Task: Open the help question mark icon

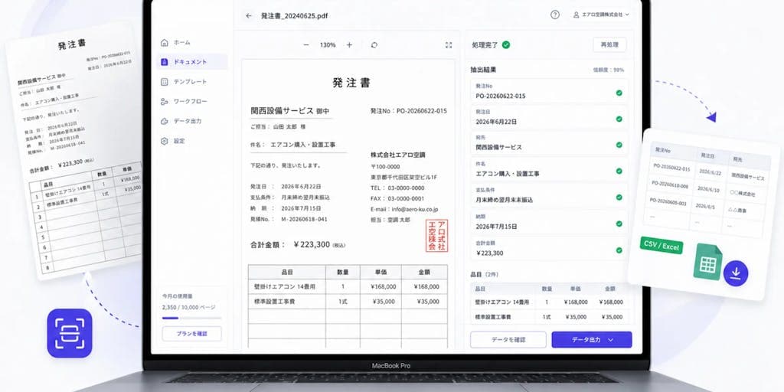Action: tap(555, 15)
